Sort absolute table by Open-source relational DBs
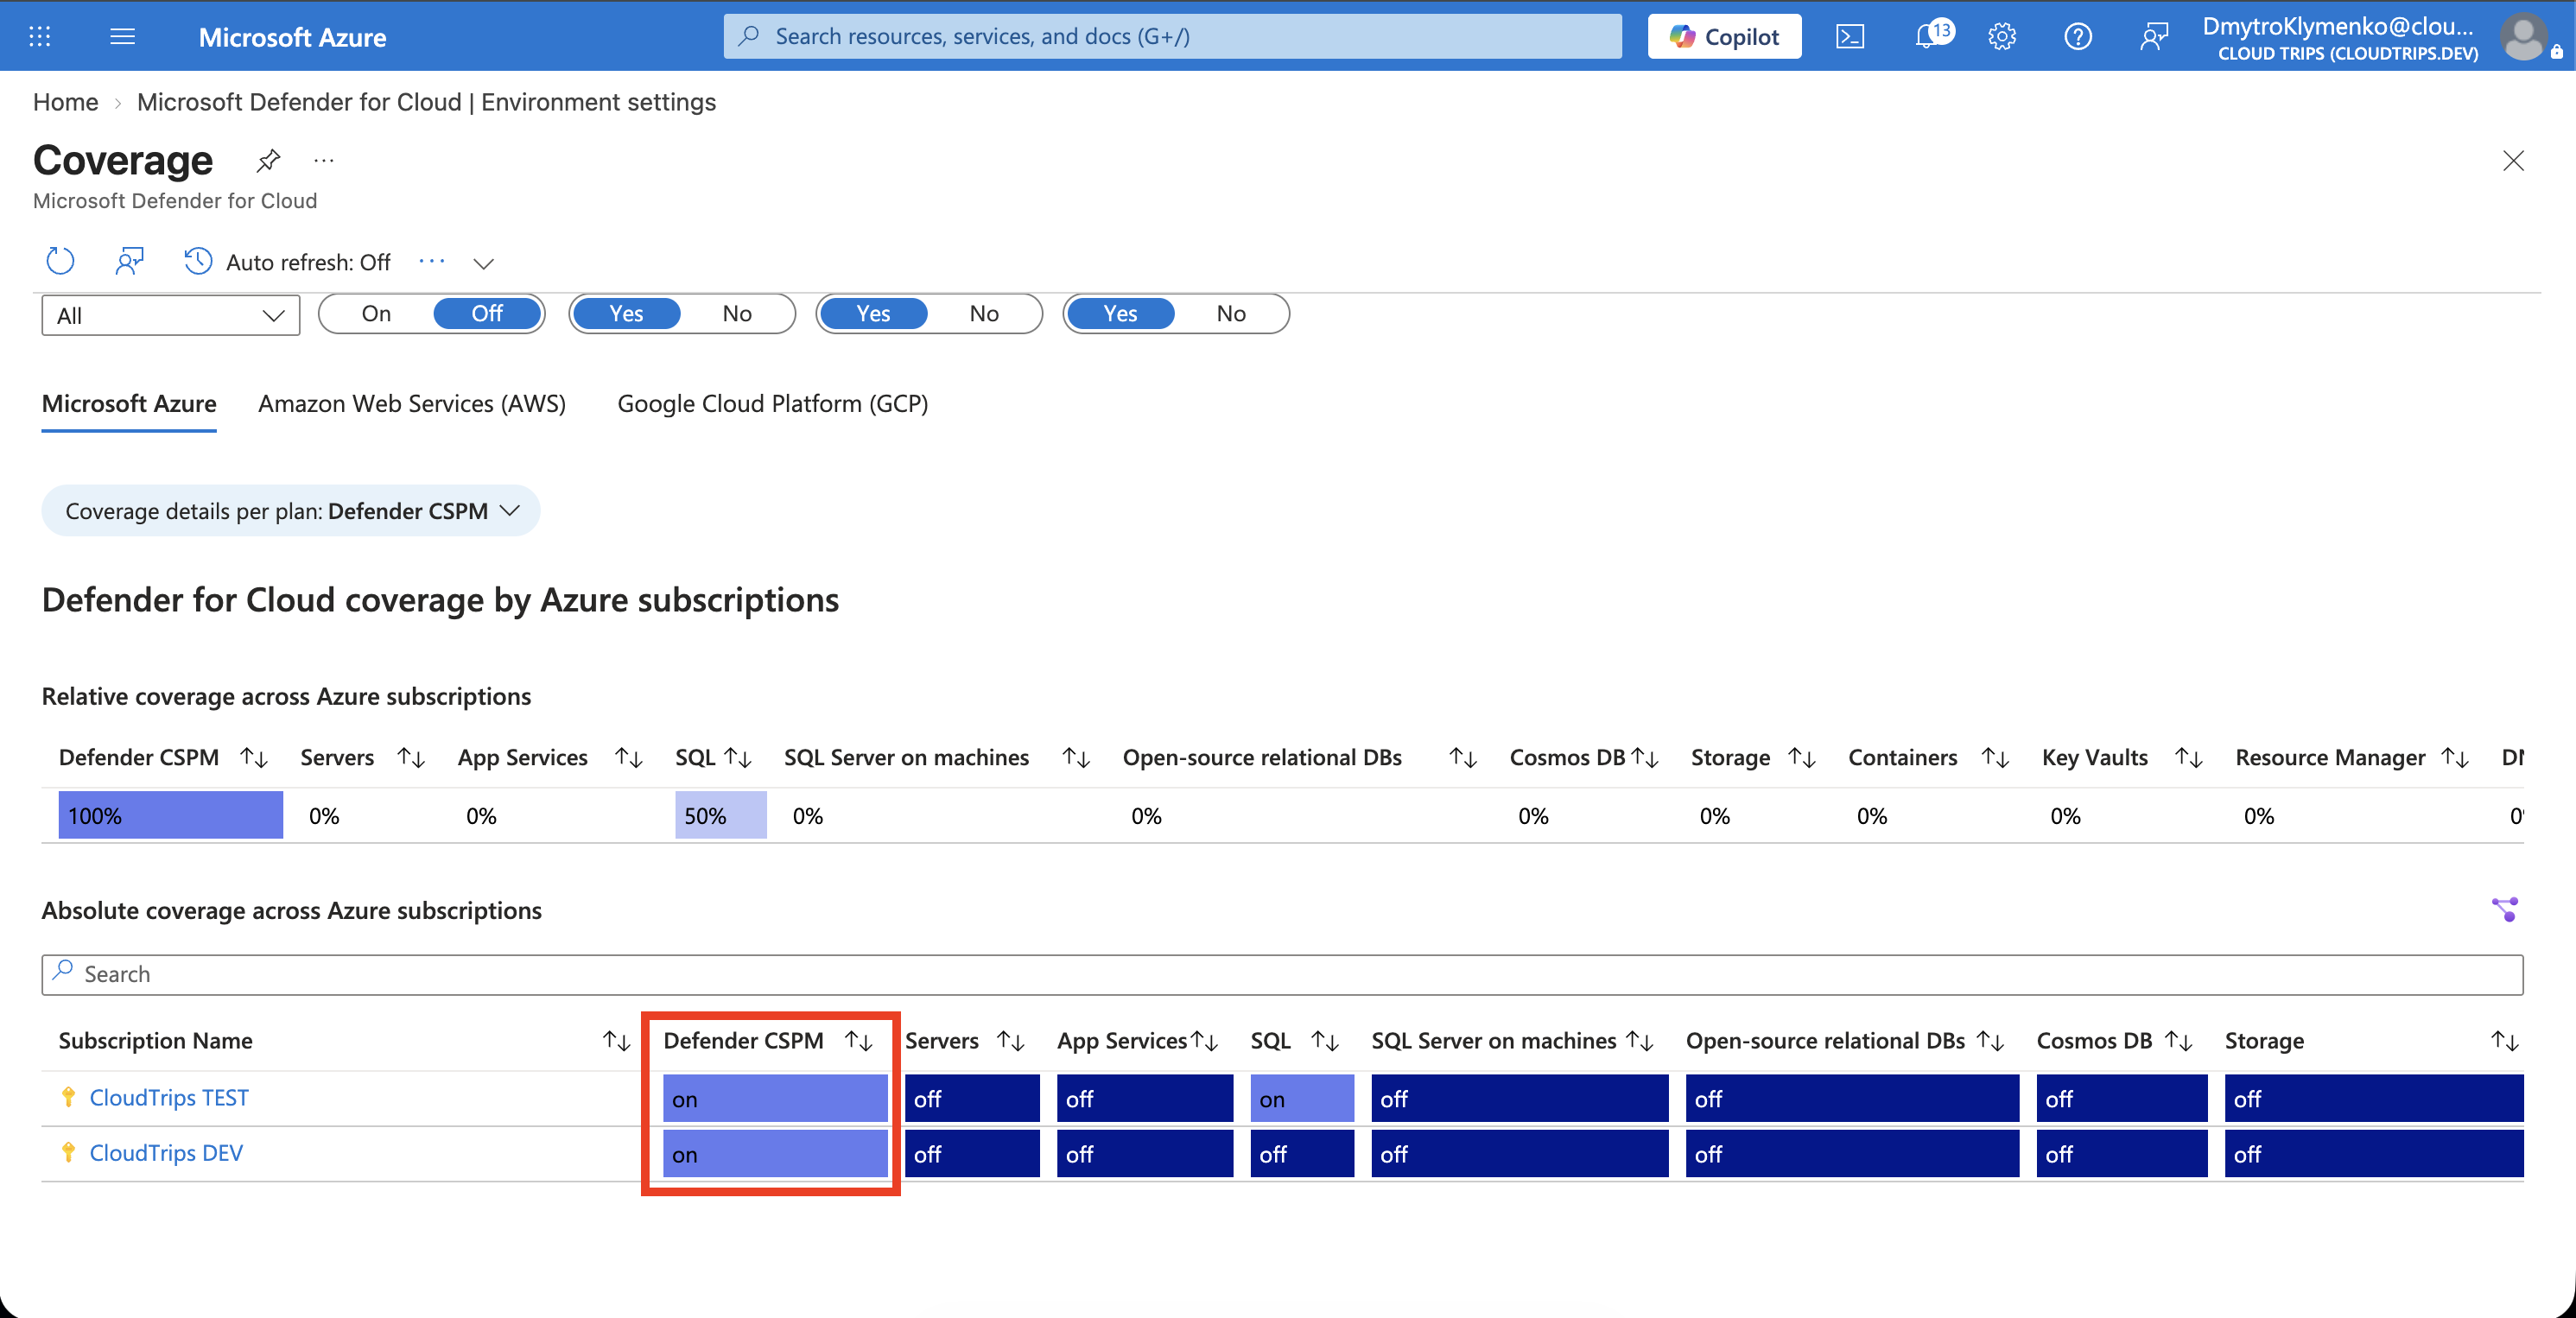 pyautogui.click(x=1991, y=1041)
